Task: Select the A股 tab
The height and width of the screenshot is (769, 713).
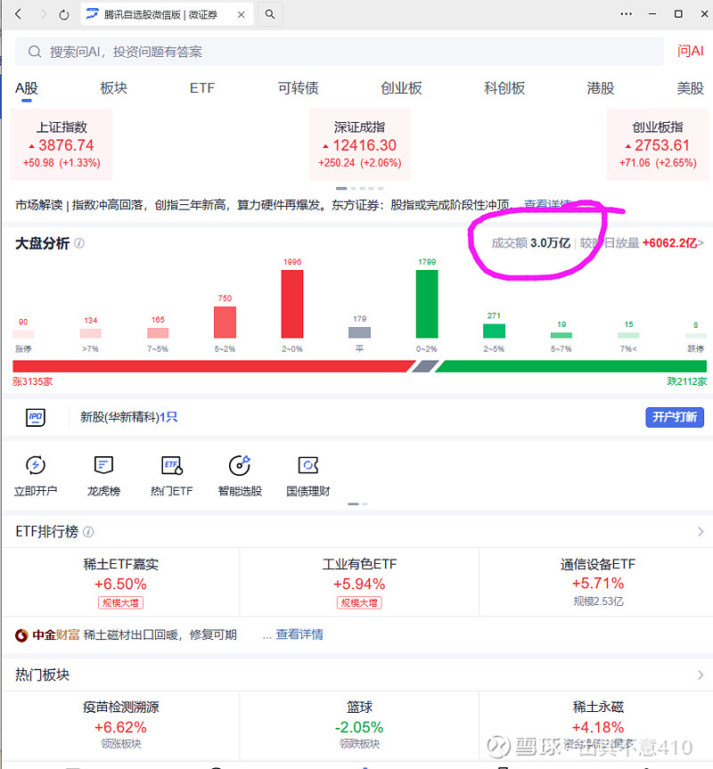Action: tap(27, 88)
